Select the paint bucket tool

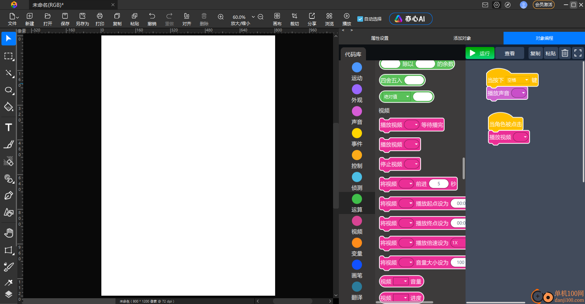point(9,107)
